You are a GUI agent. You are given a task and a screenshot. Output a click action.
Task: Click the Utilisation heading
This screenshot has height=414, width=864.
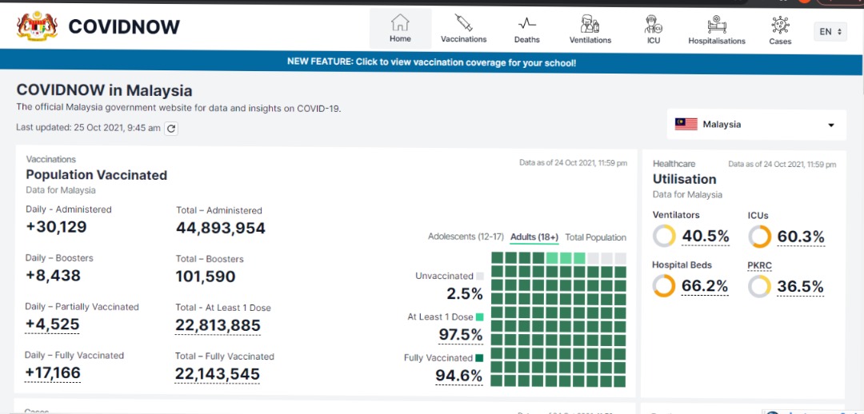(684, 179)
